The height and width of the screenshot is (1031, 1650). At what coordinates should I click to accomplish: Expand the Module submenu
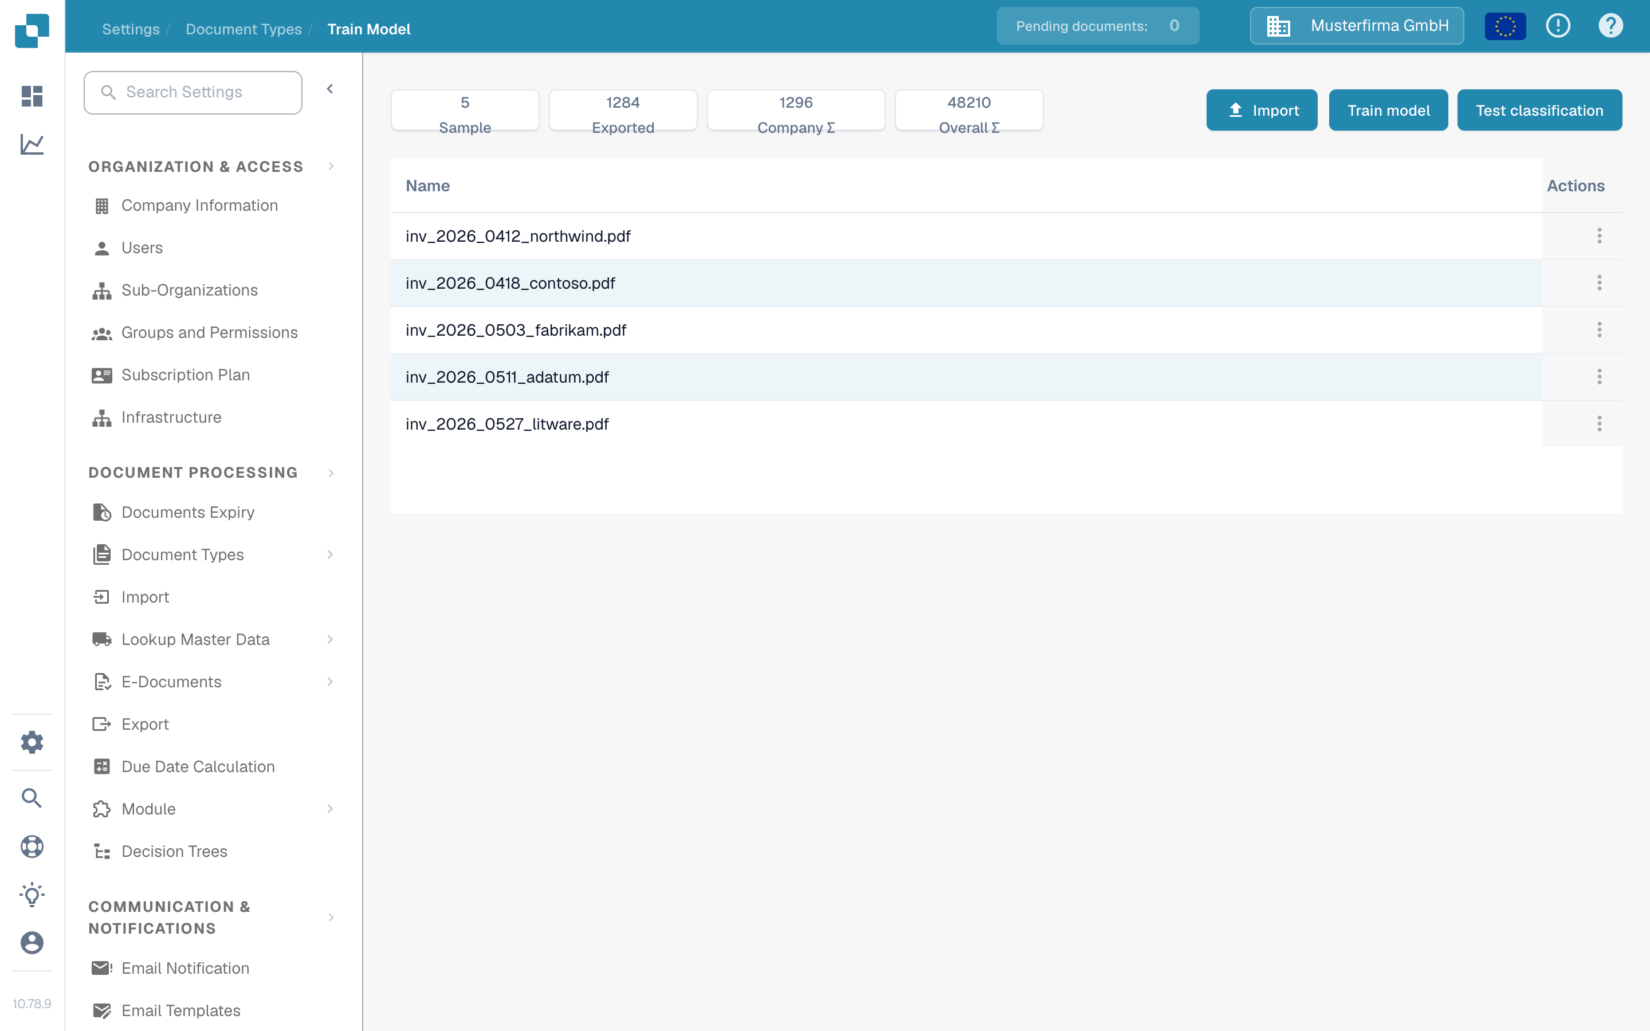(330, 809)
